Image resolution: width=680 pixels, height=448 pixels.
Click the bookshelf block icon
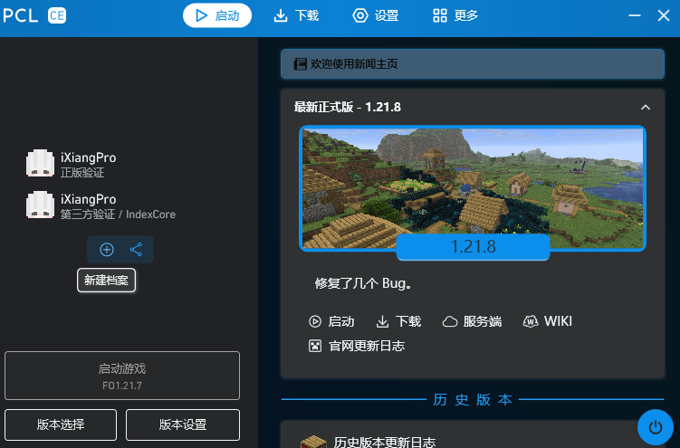tap(313, 442)
